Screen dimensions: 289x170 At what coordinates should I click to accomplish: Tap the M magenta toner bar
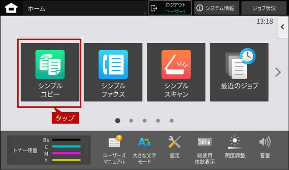pyautogui.click(x=66, y=153)
